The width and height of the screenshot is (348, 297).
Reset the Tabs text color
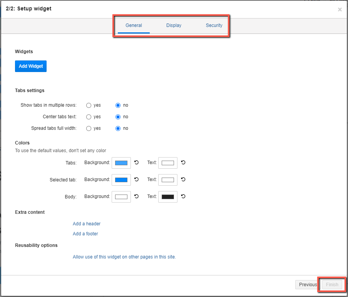(x=183, y=163)
